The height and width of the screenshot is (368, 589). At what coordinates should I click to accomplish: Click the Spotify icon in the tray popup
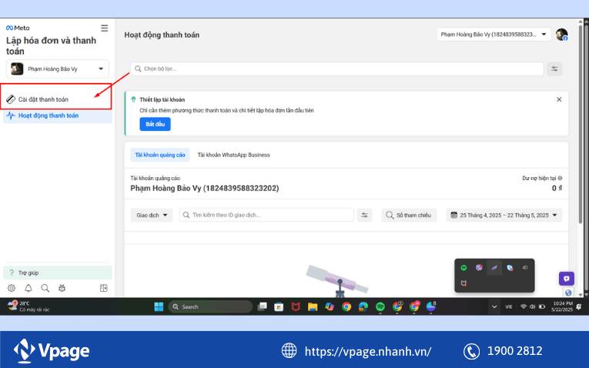(464, 268)
